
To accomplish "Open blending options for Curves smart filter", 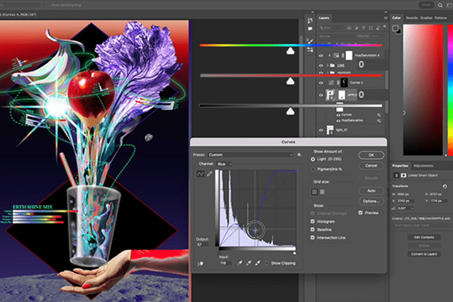I will click(x=379, y=115).
